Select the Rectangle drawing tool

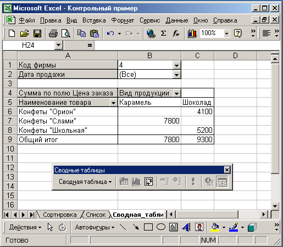pos(148,227)
